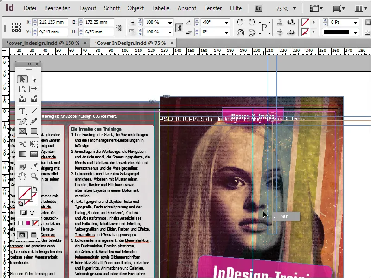Expand the fill swatch flyout arrow
Viewport: 371px width, 278px height.
314,22
